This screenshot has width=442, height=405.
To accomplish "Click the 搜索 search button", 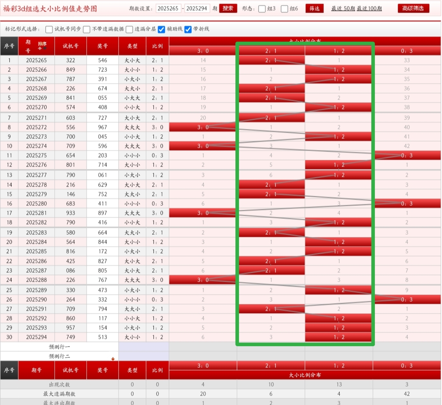I will (x=228, y=9).
